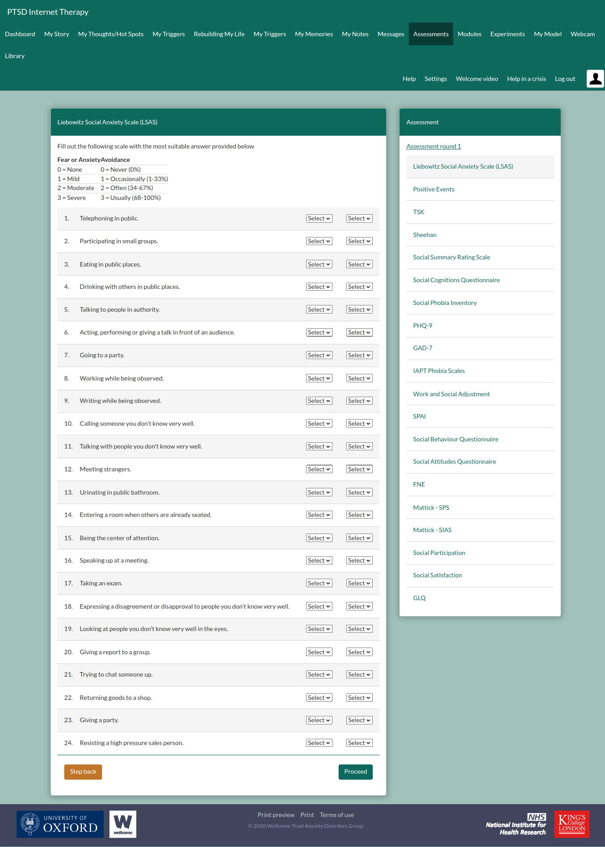Click the University of Oxford logo

pos(60,824)
